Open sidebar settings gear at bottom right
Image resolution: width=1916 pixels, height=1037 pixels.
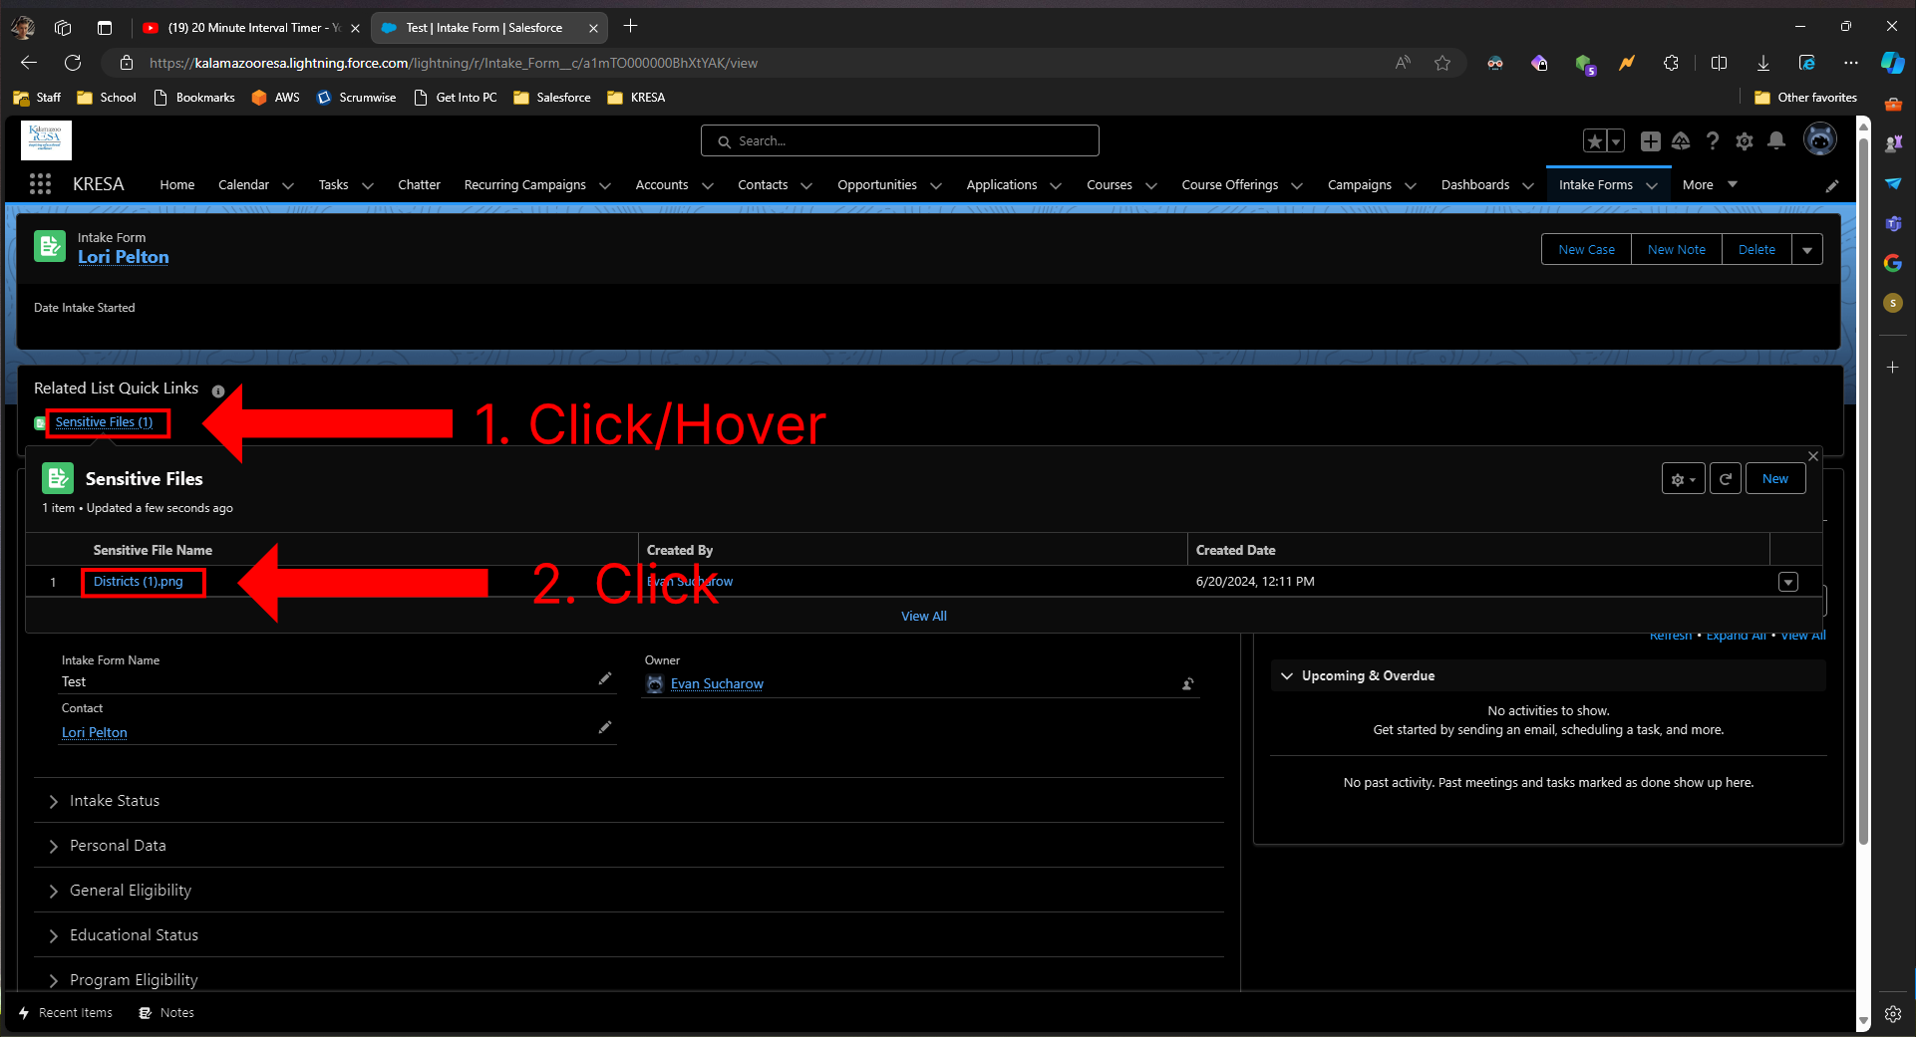[1892, 1014]
